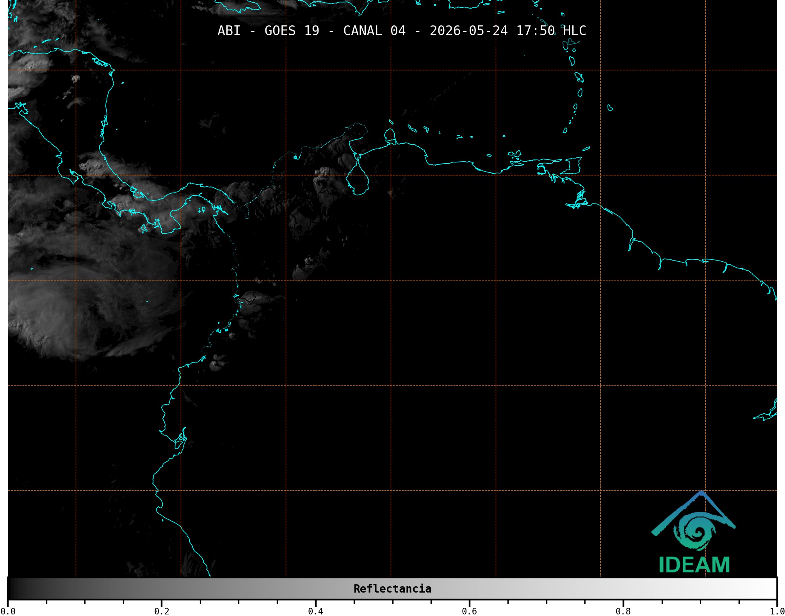785x616 pixels.
Task: Click the 0.6 tick on the reflectance scale
Action: [x=469, y=611]
